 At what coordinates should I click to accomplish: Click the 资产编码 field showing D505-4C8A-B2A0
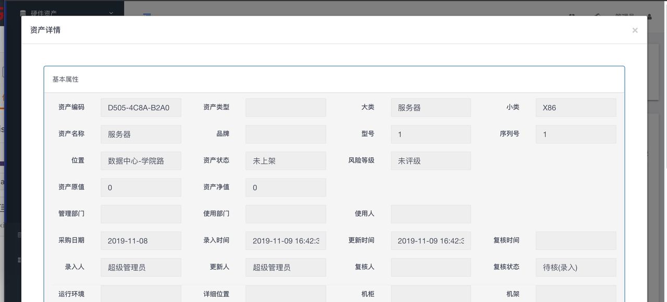coord(141,107)
